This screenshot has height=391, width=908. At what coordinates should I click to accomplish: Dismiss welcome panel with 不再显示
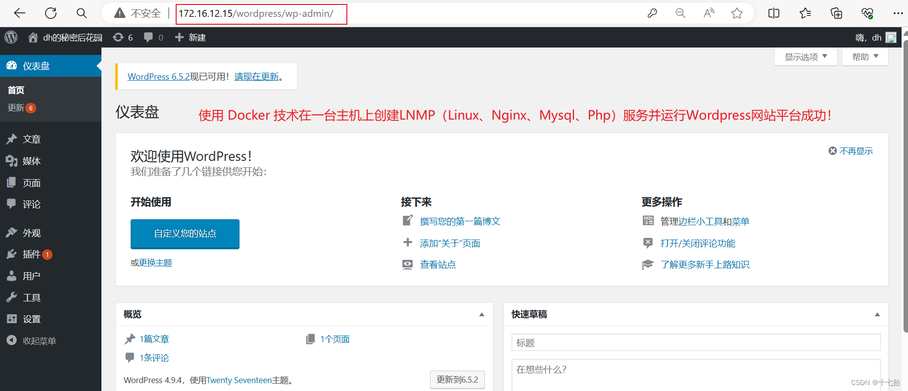(x=851, y=151)
